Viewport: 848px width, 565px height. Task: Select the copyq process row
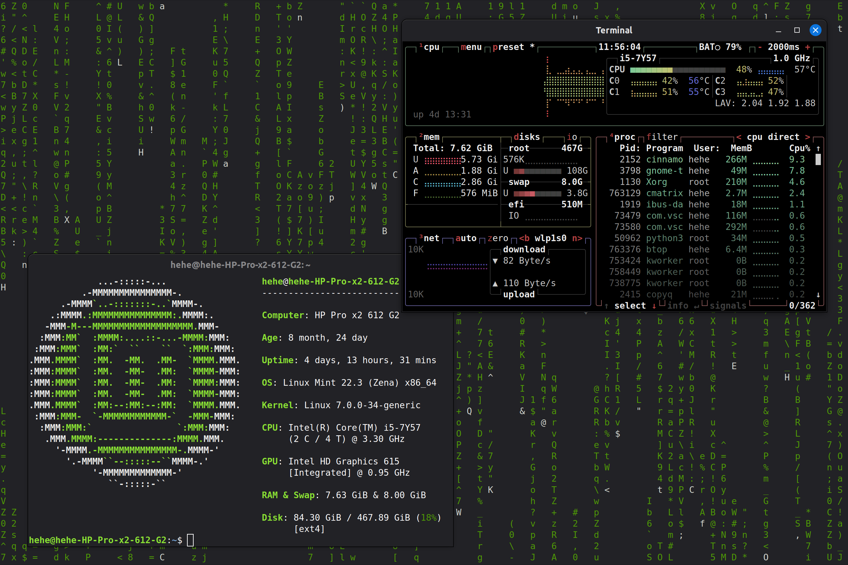710,294
